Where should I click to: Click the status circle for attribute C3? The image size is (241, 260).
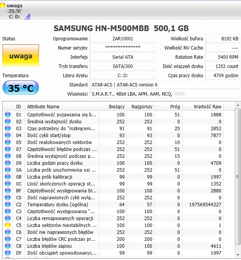tap(8, 211)
